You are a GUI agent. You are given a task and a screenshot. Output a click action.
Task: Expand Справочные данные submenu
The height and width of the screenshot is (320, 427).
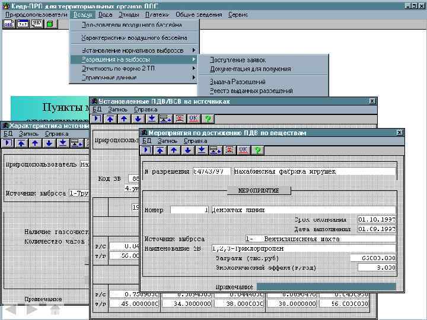point(134,78)
